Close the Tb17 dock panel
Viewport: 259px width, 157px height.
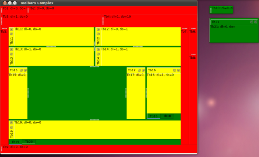(x=143, y=70)
